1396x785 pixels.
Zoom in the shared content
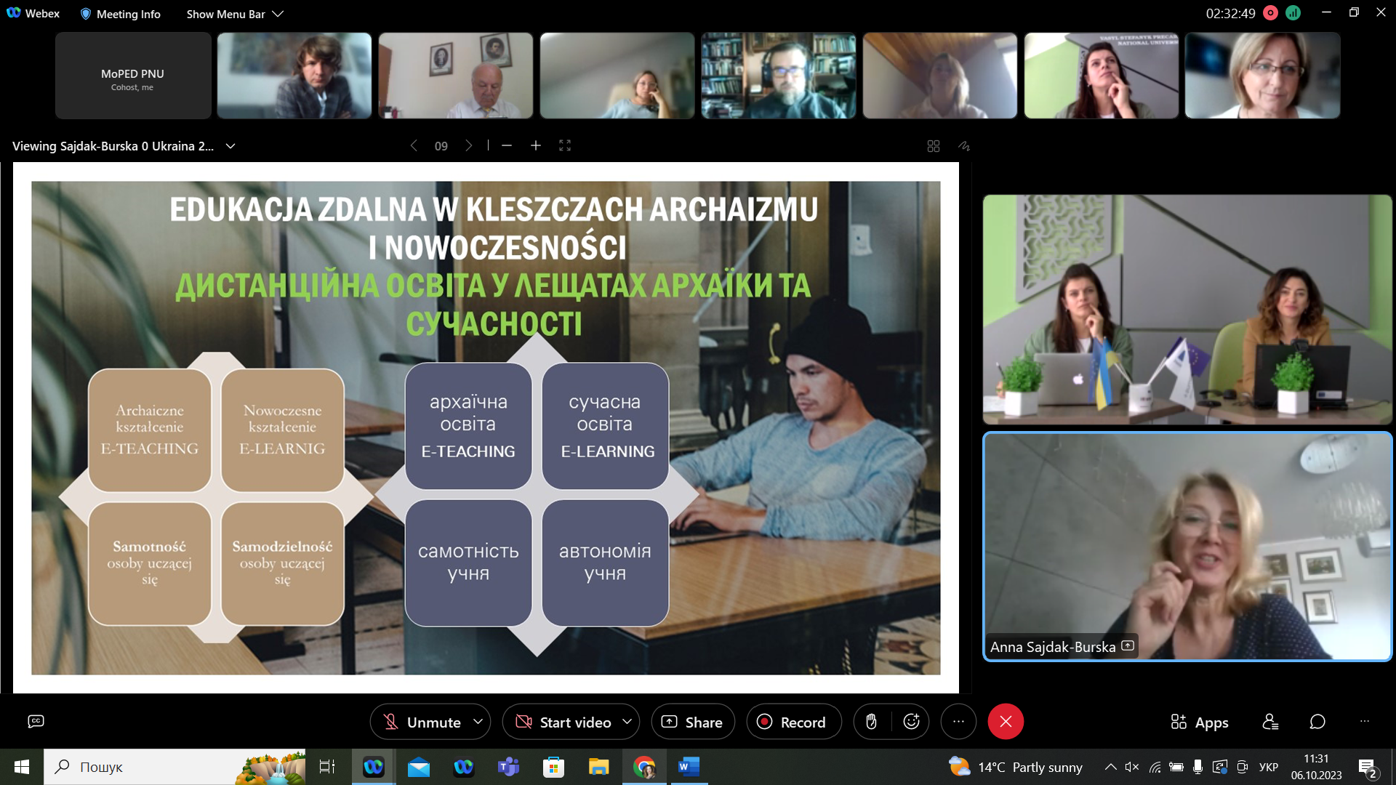pyautogui.click(x=536, y=146)
